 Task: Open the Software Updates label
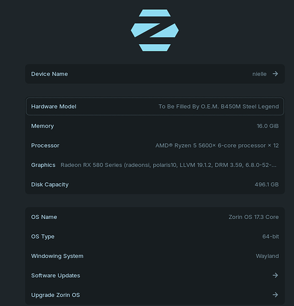(56, 275)
